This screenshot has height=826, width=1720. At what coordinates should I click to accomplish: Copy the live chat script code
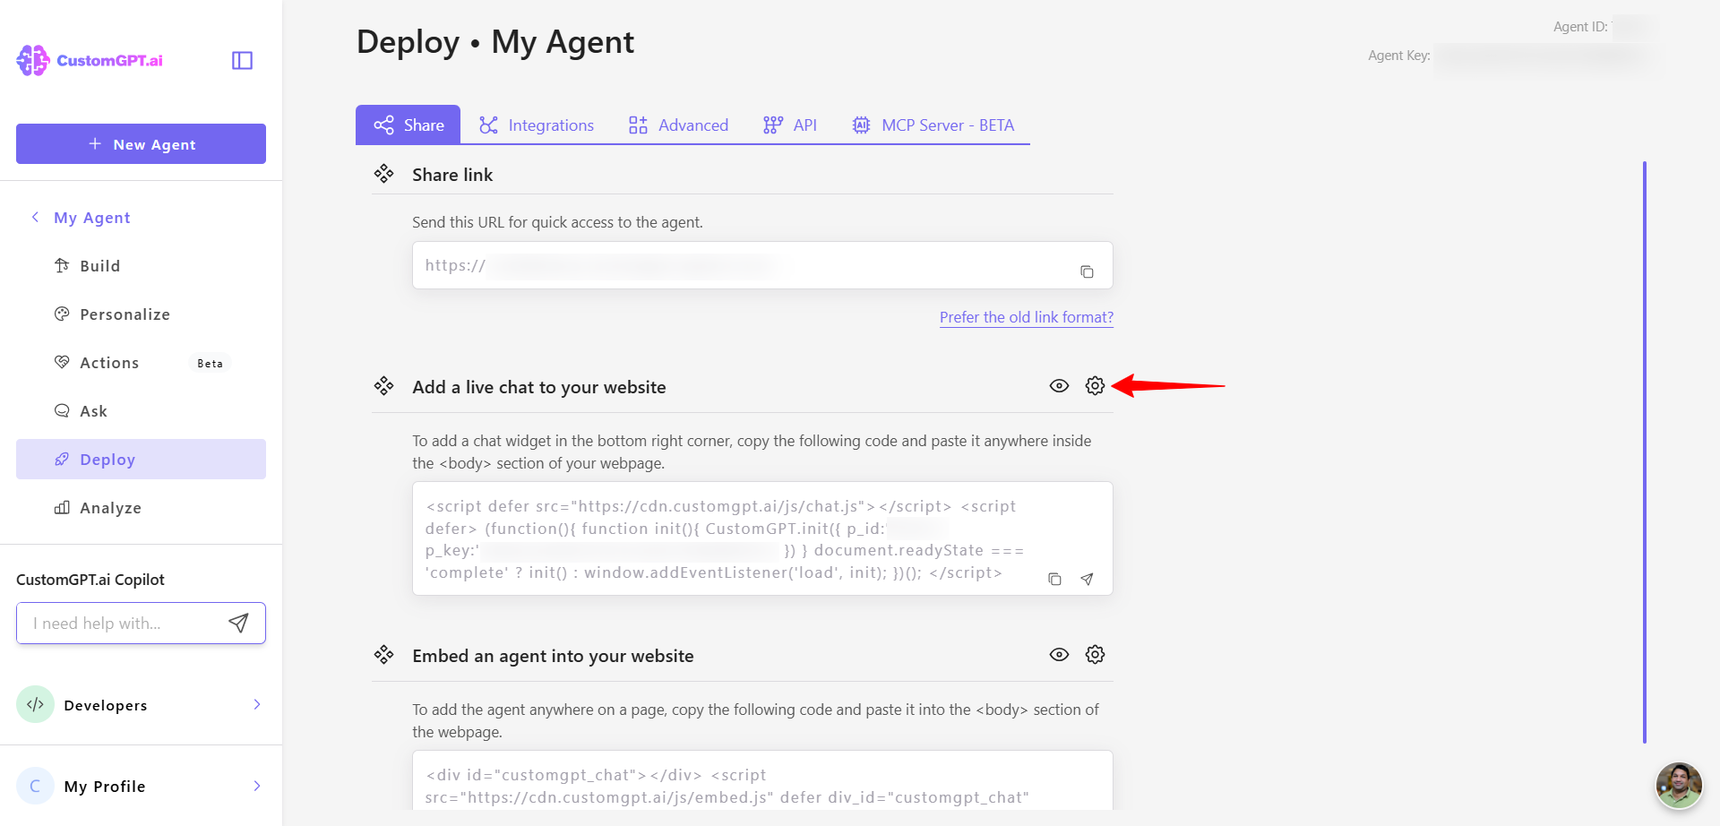pyautogui.click(x=1054, y=580)
